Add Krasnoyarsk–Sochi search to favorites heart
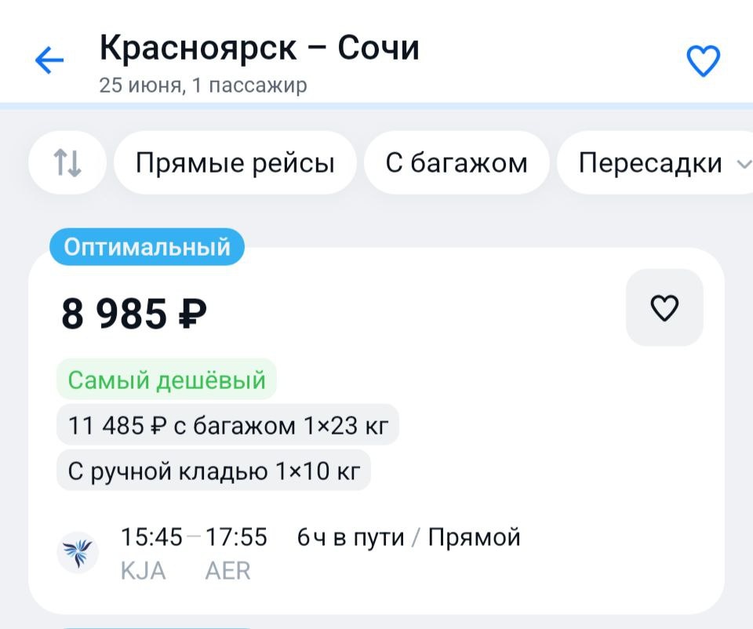 (x=703, y=61)
